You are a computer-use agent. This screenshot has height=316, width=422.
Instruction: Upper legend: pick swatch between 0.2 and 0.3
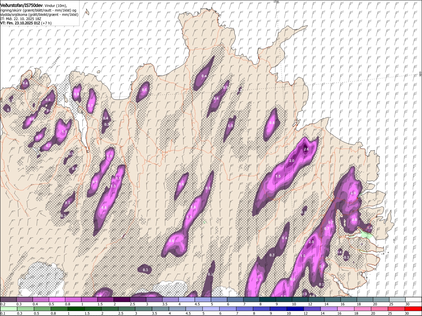[8, 299]
